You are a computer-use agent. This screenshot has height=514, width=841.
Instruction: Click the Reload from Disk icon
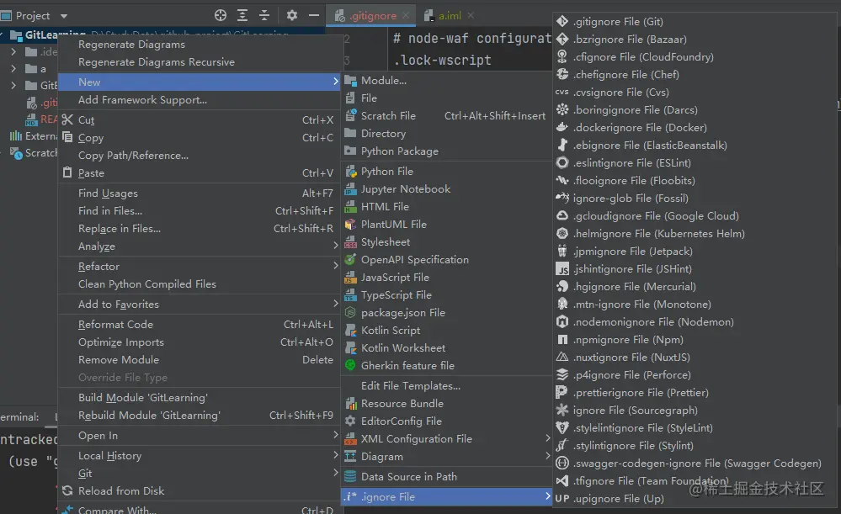[x=67, y=490]
